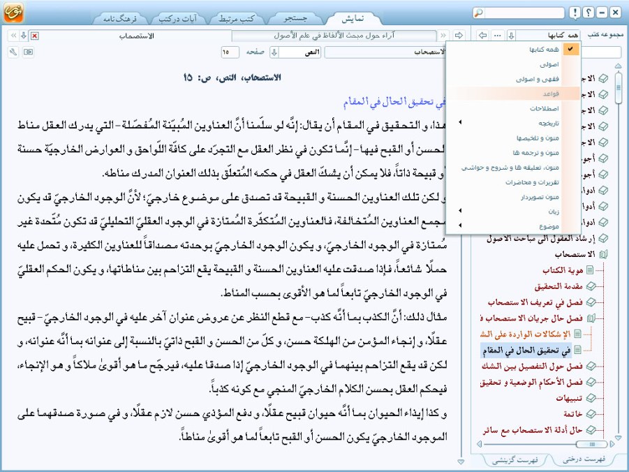
Task: Open the question mark help button
Action: click(589, 13)
